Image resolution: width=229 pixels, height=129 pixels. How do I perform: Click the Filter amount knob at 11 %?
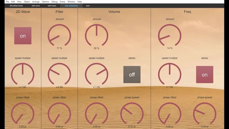coord(59,35)
